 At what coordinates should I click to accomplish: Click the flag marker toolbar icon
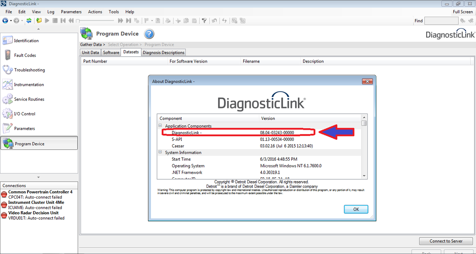(x=147, y=21)
